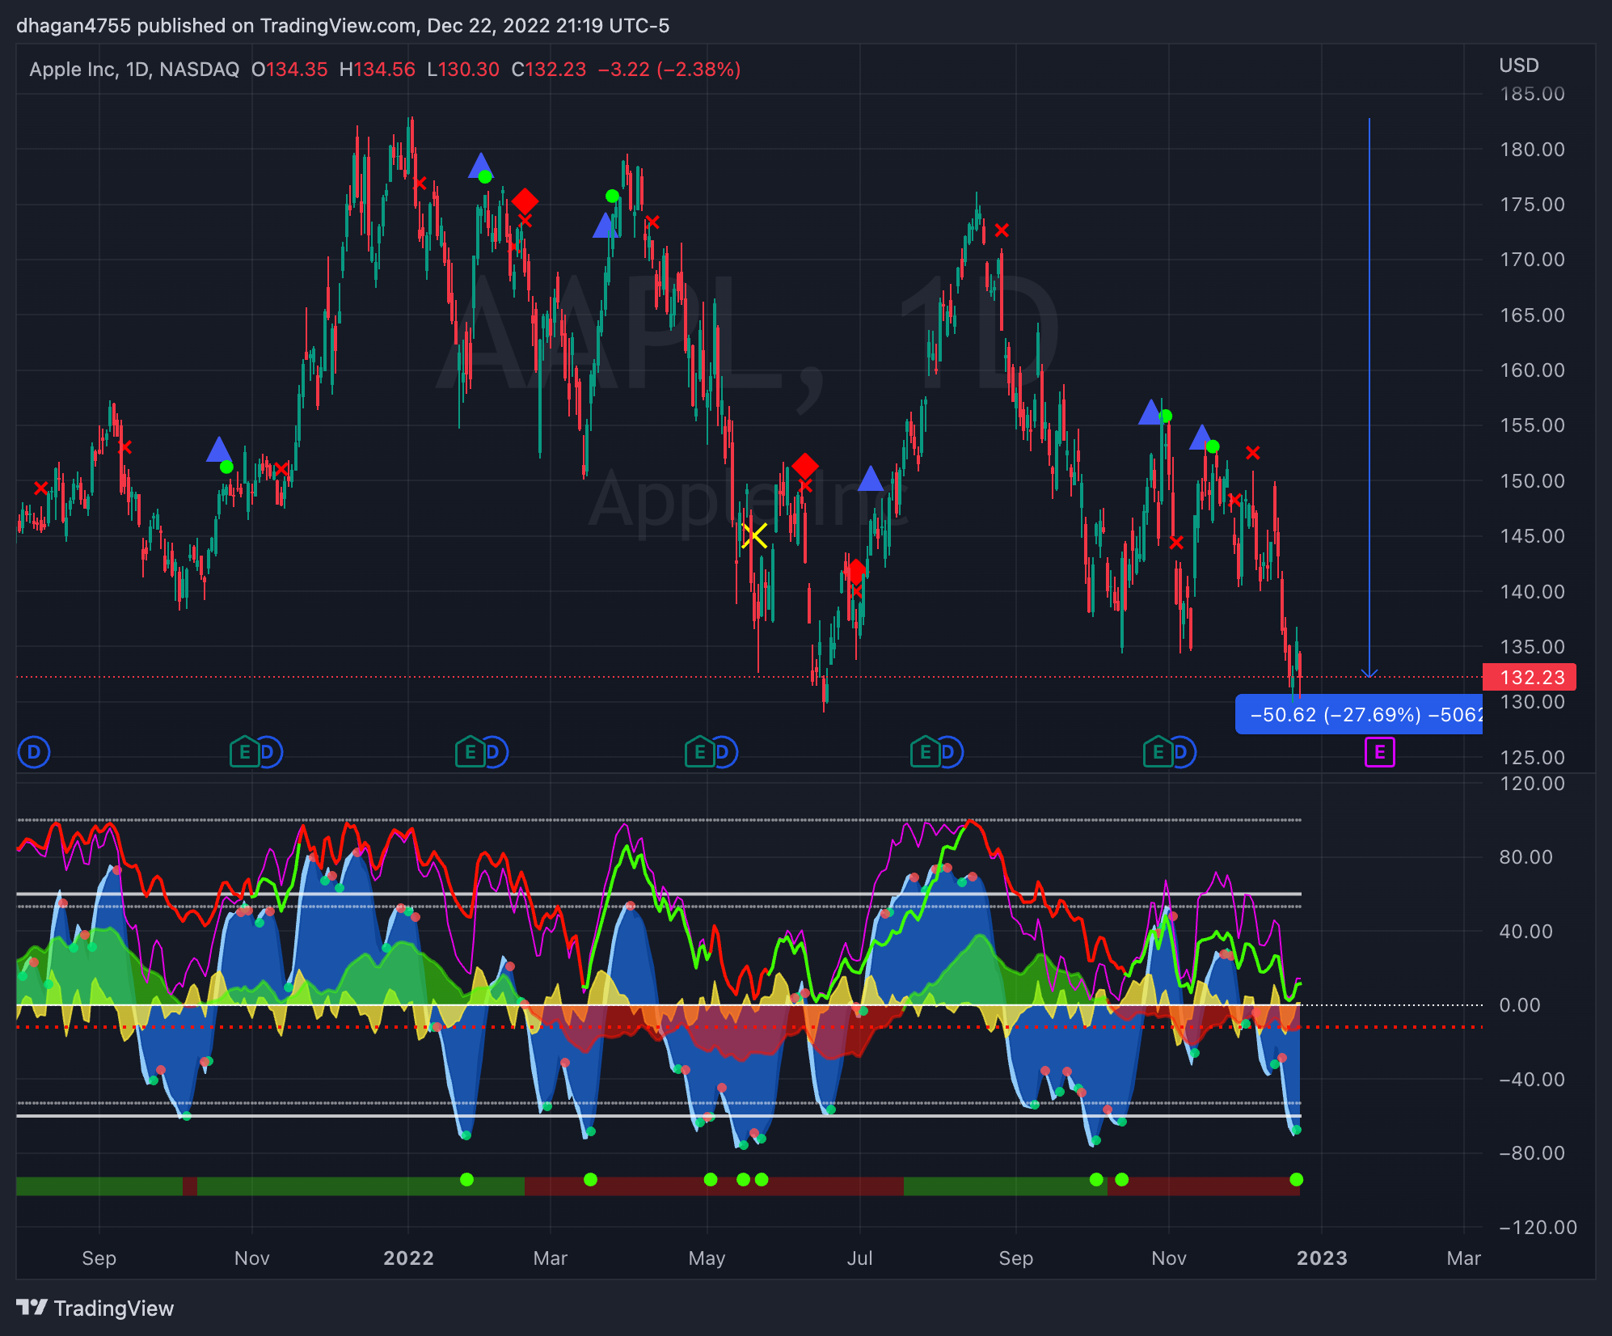Image resolution: width=1612 pixels, height=1336 pixels.
Task: Click the first green dot on the trend strip
Action: coord(466,1179)
